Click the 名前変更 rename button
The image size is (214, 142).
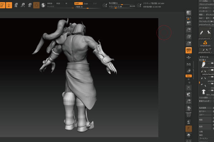(205, 108)
